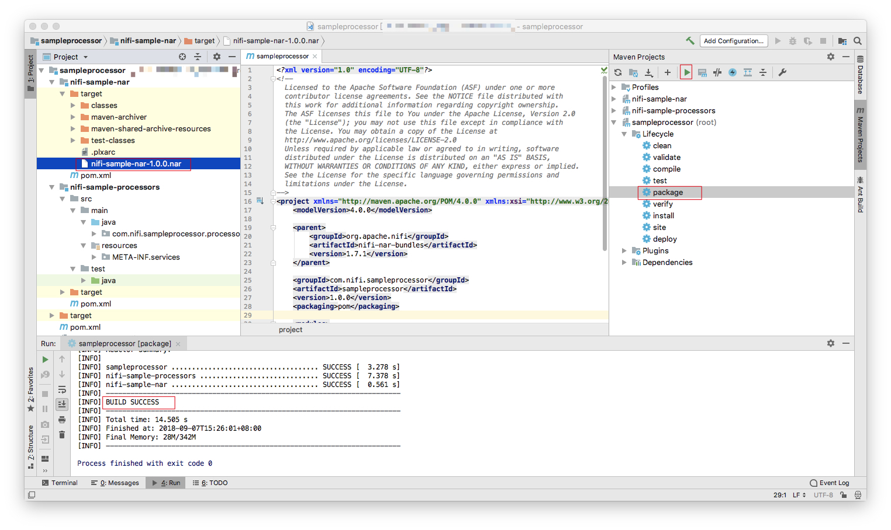Viewport: 891px width, 530px height.
Task: Select the package lifecycle goal
Action: [x=668, y=192]
